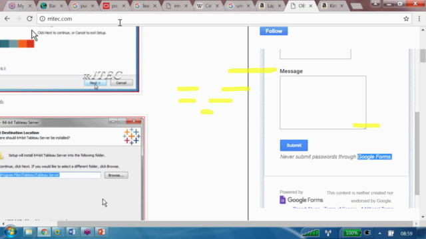Image resolution: width=426 pixels, height=239 pixels.
Task: Click the Tableau logo in the installer image
Action: [x=132, y=136]
